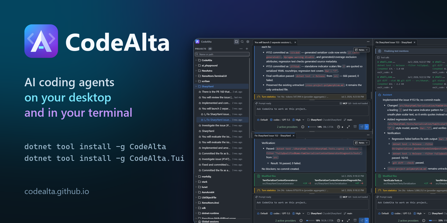
Task: Open the settings gear in the sidebar header
Action: [x=248, y=42]
